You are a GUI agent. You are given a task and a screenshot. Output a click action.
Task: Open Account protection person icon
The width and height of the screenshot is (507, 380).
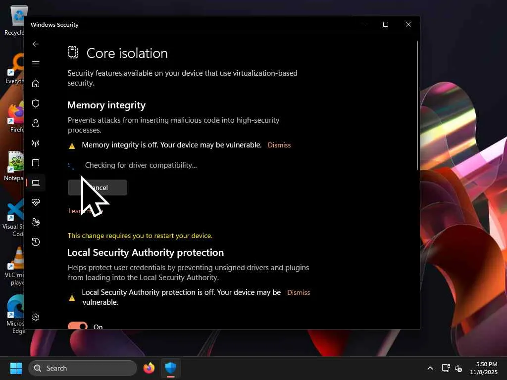point(36,123)
